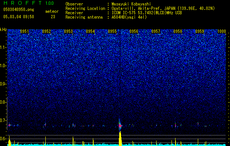Select the ICOM IC-575 receiver value
This screenshot has height=146, width=230.
click(x=147, y=13)
